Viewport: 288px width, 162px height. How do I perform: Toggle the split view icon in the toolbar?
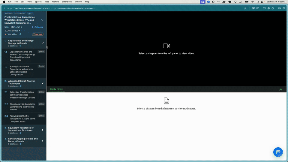283,8
